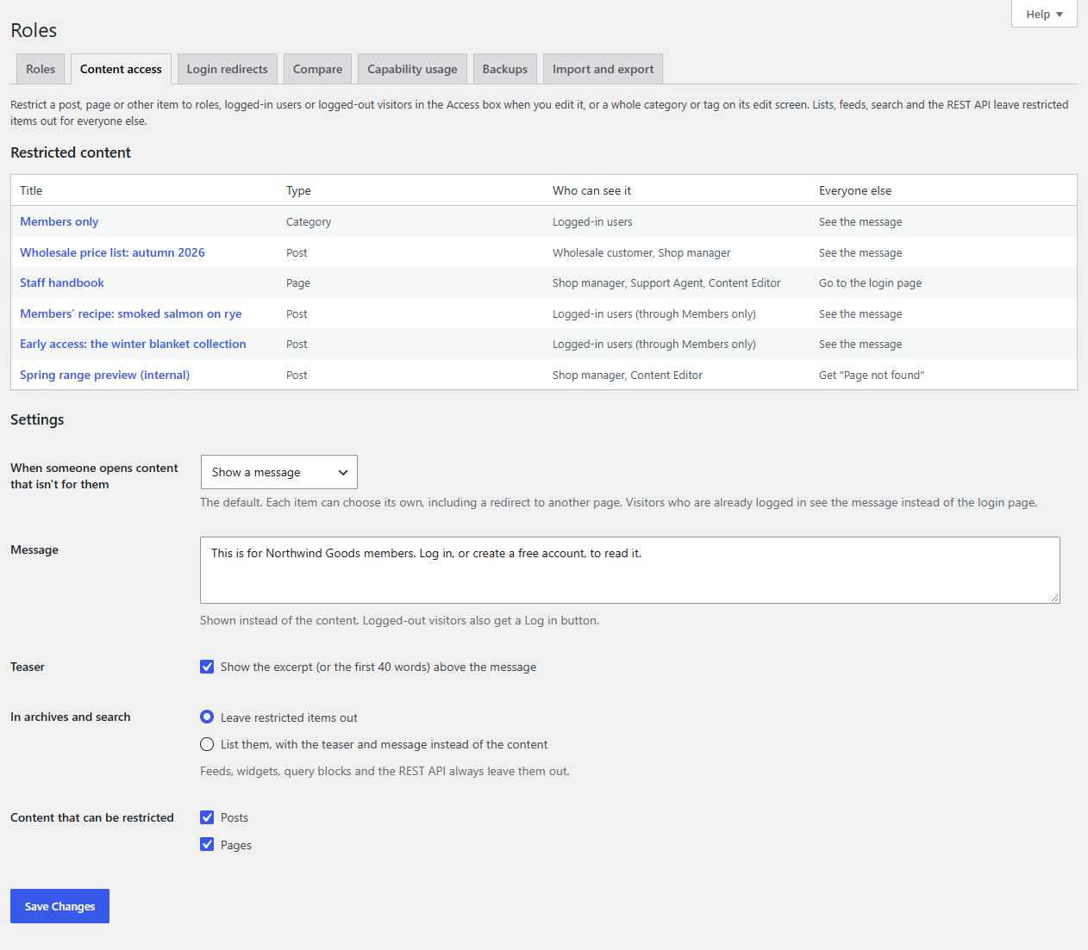1088x950 pixels.
Task: Uncheck the Pages checkbox
Action: pos(207,844)
